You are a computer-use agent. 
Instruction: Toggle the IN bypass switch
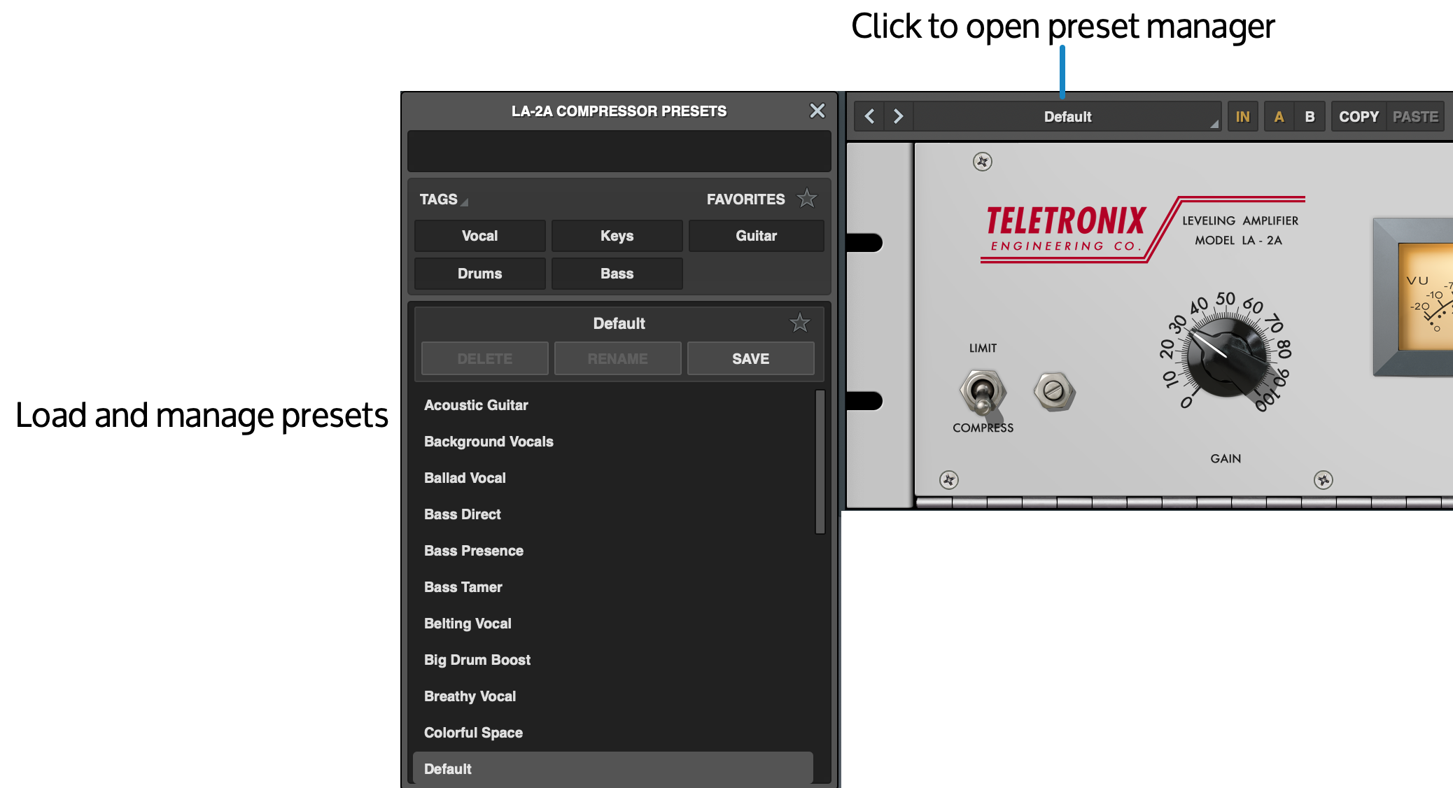click(x=1243, y=116)
